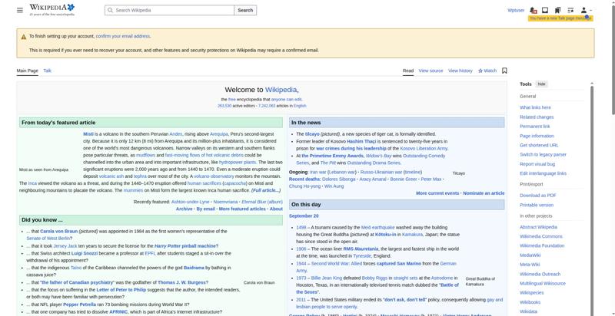615x316 pixels.
Task: Open the Wikibooks project link
Action: [530, 302]
